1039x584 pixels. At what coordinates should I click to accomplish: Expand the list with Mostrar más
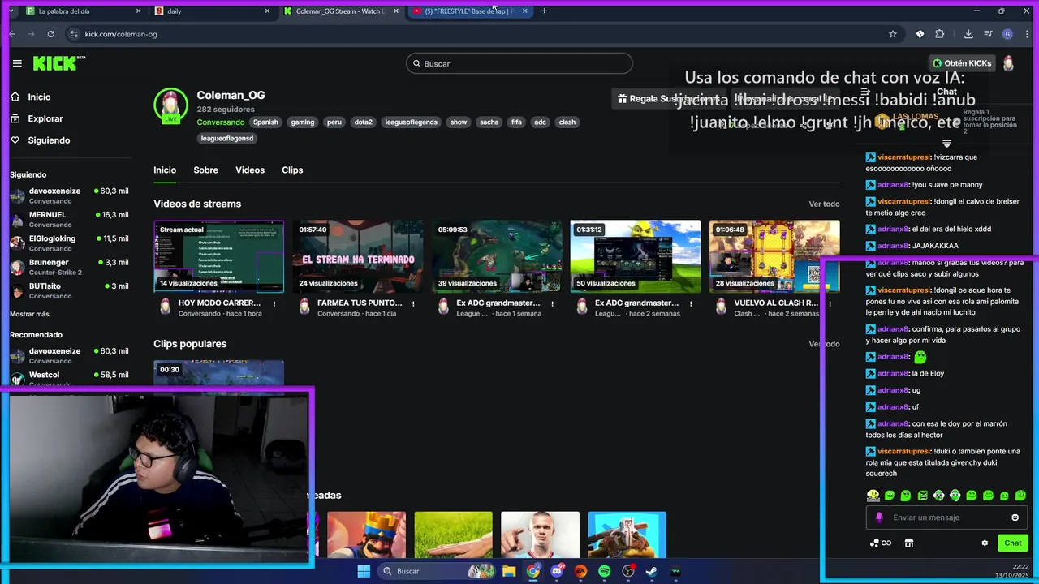coord(29,314)
